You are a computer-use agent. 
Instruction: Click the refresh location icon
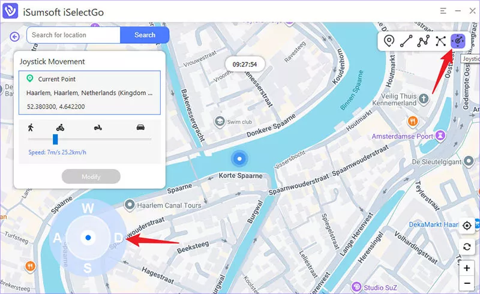click(467, 247)
